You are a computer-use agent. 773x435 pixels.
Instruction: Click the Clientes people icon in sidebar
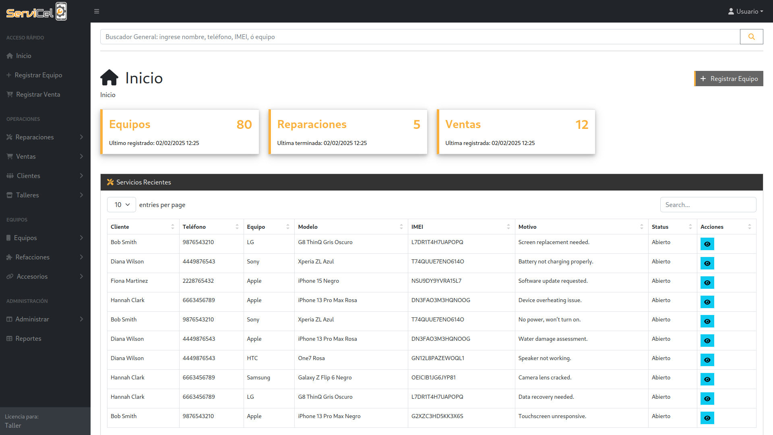[10, 176]
